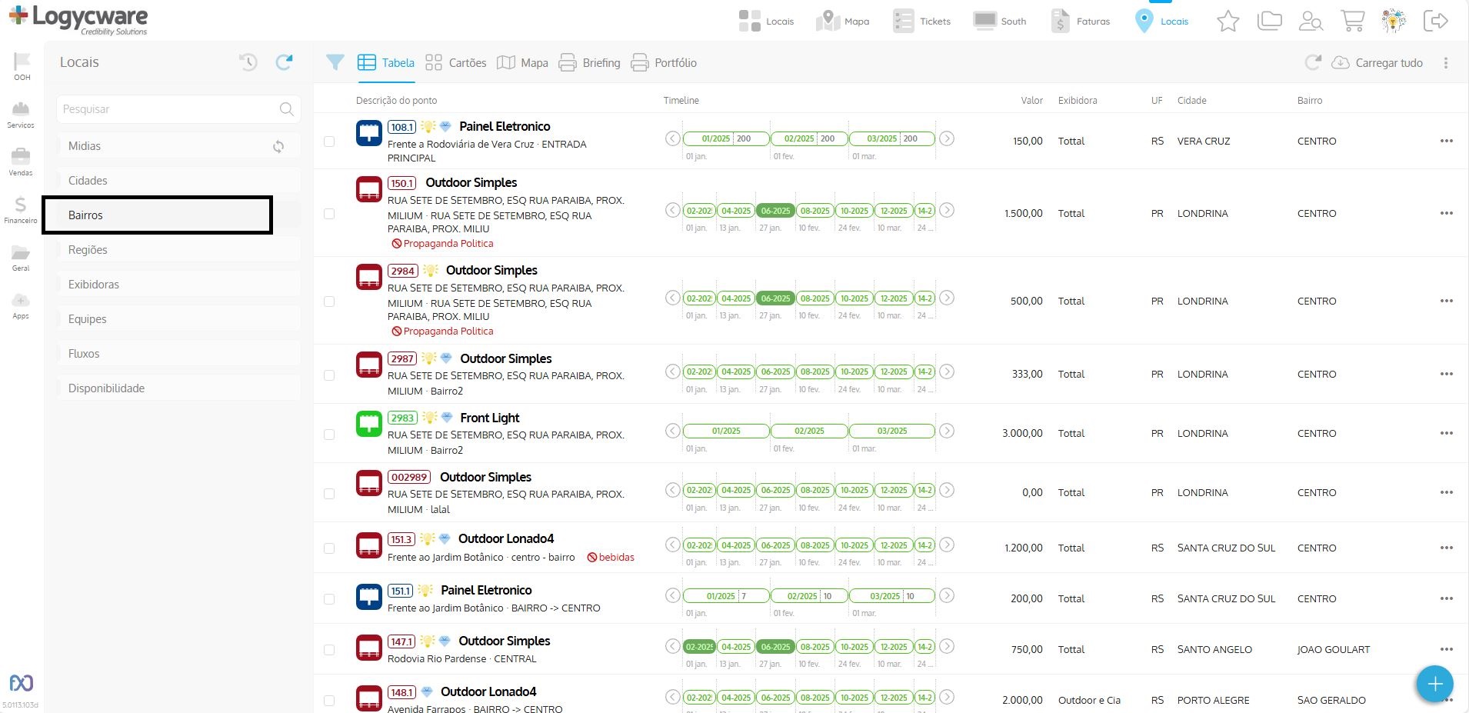Image resolution: width=1469 pixels, height=713 pixels.
Task: Click the Pesquisar search field
Action: [x=169, y=109]
